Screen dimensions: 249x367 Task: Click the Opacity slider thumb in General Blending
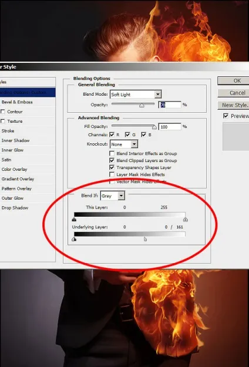(142, 105)
